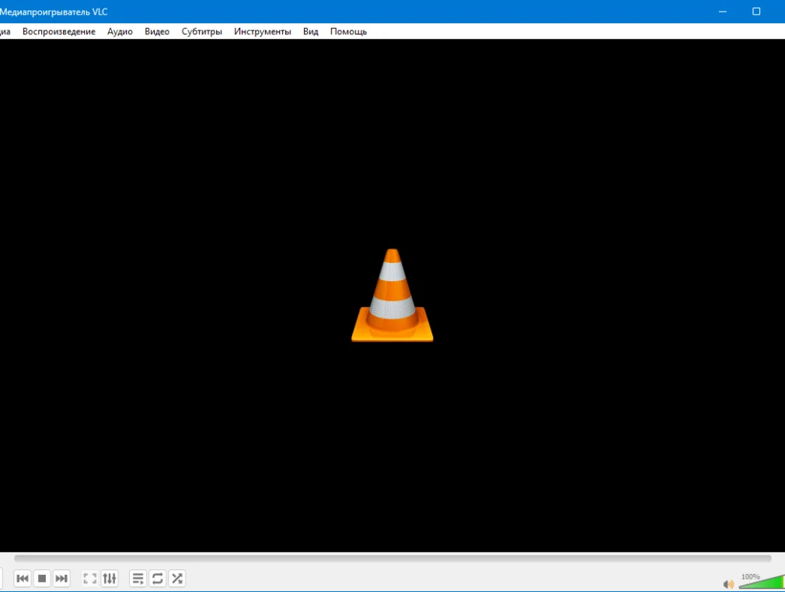Open extended settings and effects panel
This screenshot has height=592, width=785.
coord(110,578)
